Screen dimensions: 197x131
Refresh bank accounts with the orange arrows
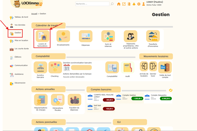coord(171,90)
